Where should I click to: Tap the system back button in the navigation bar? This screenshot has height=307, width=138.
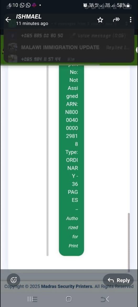[x=105, y=299]
